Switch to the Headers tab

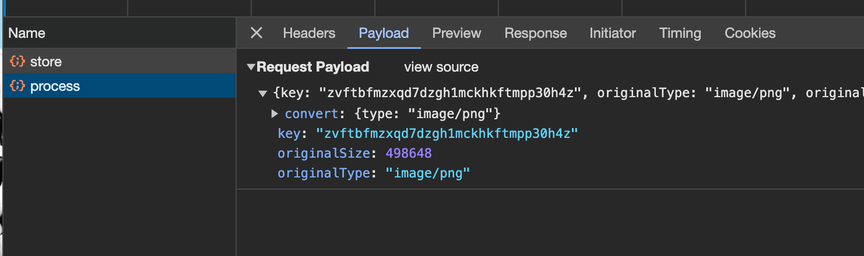(309, 33)
